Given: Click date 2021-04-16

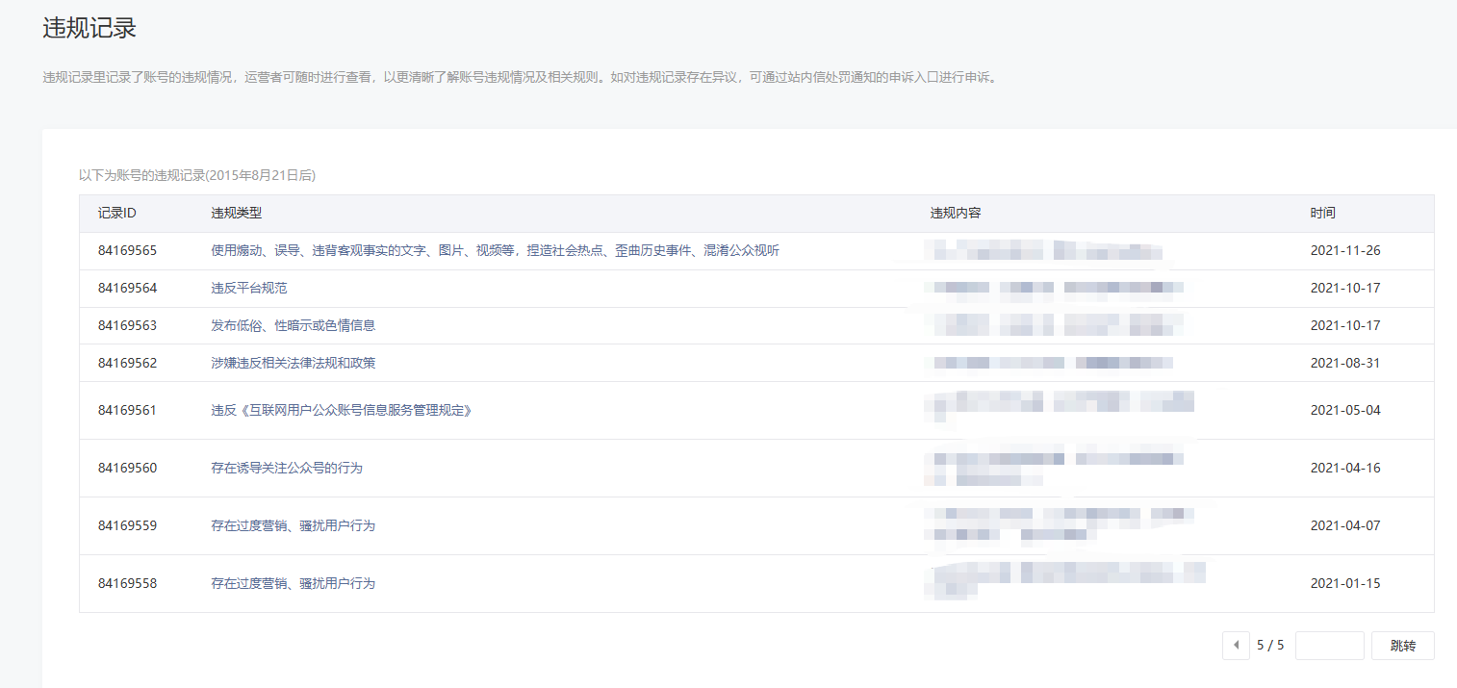Looking at the screenshot, I should pyautogui.click(x=1345, y=468).
